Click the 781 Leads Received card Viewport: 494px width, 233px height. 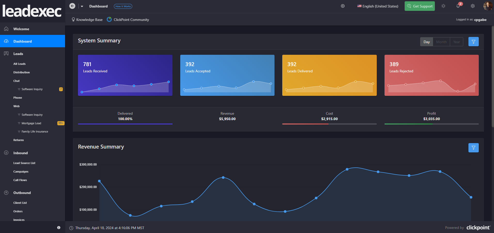(x=125, y=75)
